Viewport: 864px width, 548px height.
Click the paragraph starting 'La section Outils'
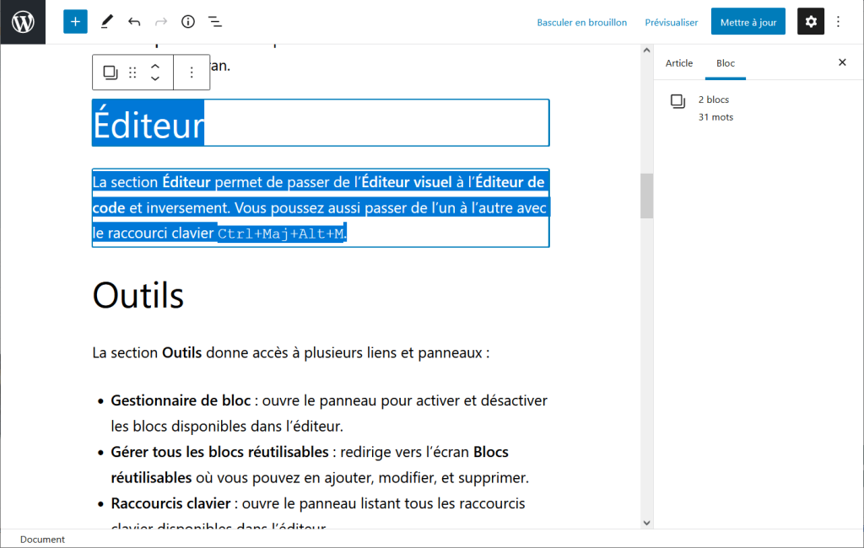291,352
